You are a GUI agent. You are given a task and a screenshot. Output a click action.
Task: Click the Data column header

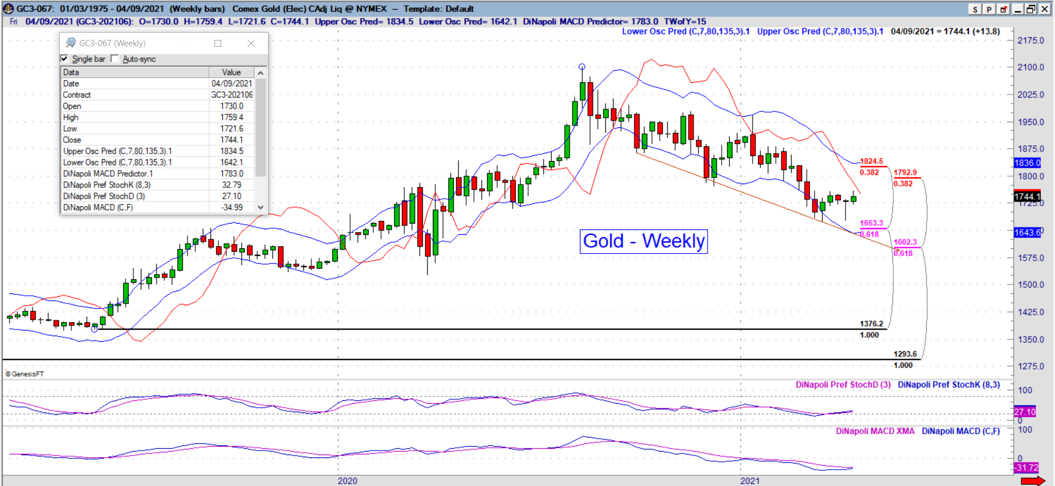[x=135, y=72]
